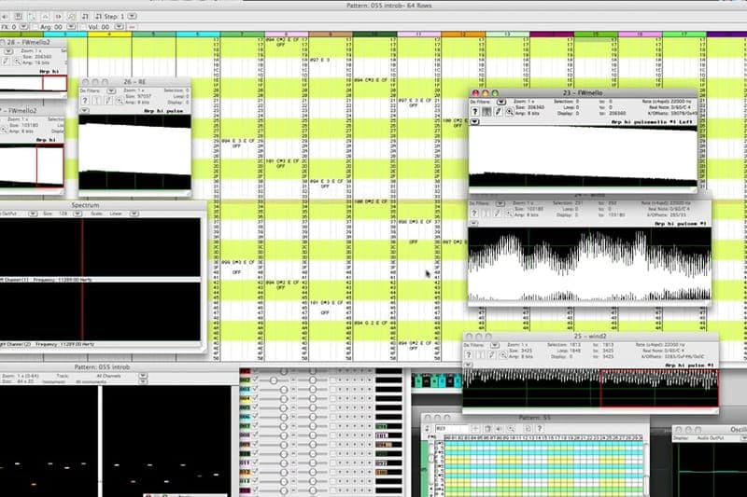Click the plus icon in Pattern 55 window

(x=475, y=429)
